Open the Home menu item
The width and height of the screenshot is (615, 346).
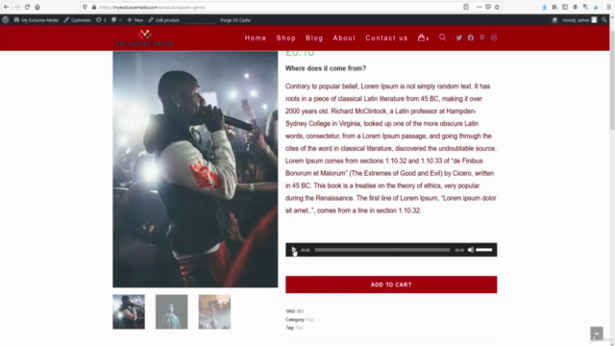256,38
